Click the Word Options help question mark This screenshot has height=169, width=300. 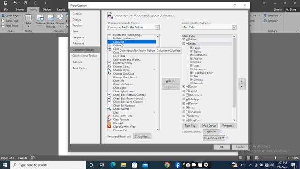(x=235, y=5)
